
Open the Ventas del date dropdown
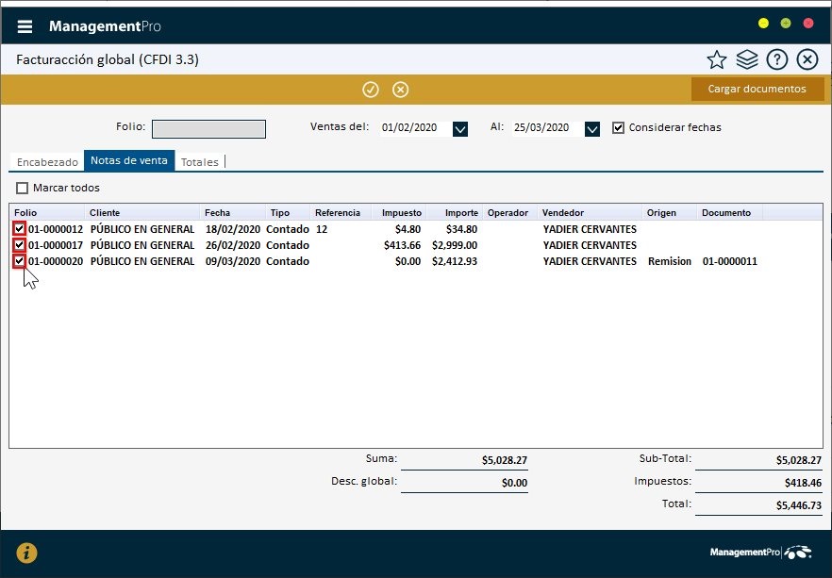coord(460,129)
